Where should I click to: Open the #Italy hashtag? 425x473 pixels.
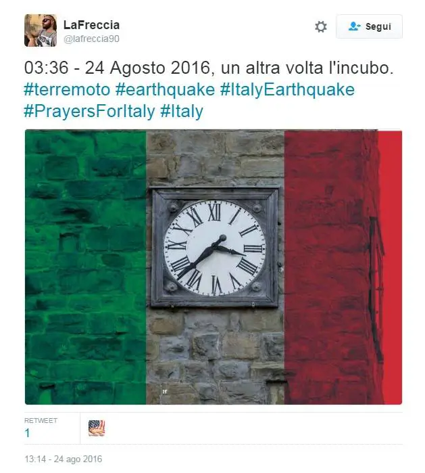pos(182,111)
